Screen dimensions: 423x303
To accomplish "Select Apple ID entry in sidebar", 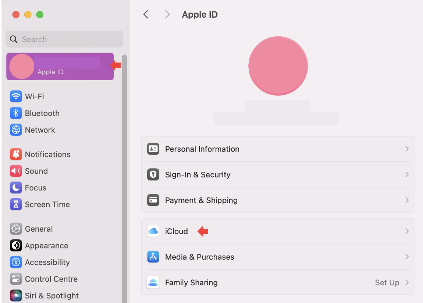I will coord(60,66).
